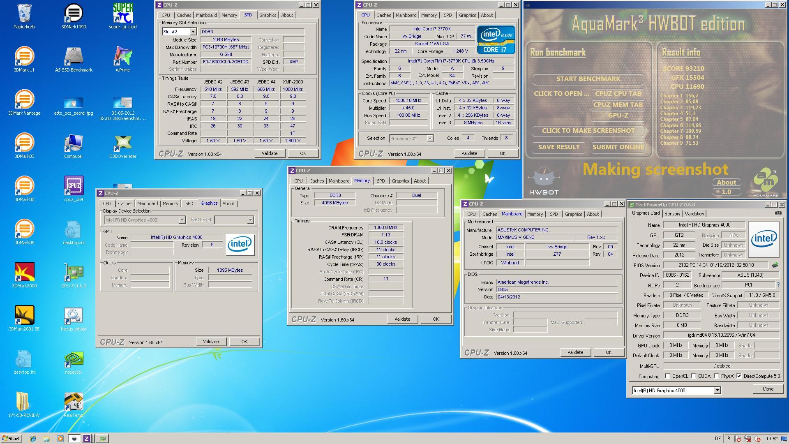The height and width of the screenshot is (444, 789).
Task: Click SUBMIT ONLINE in AquaMark
Action: pyautogui.click(x=618, y=147)
